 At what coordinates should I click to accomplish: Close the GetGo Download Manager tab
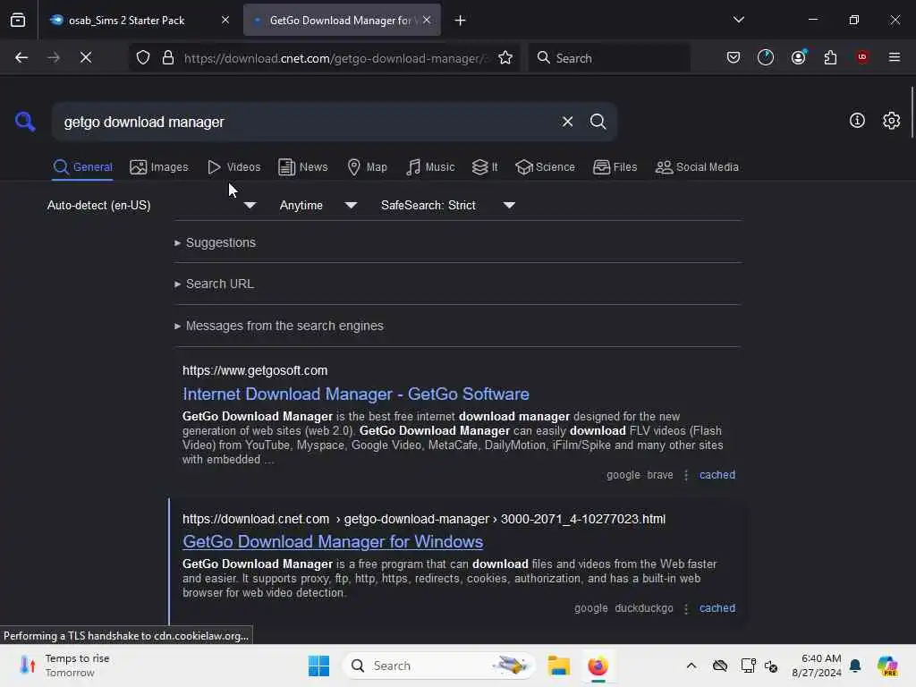click(427, 20)
